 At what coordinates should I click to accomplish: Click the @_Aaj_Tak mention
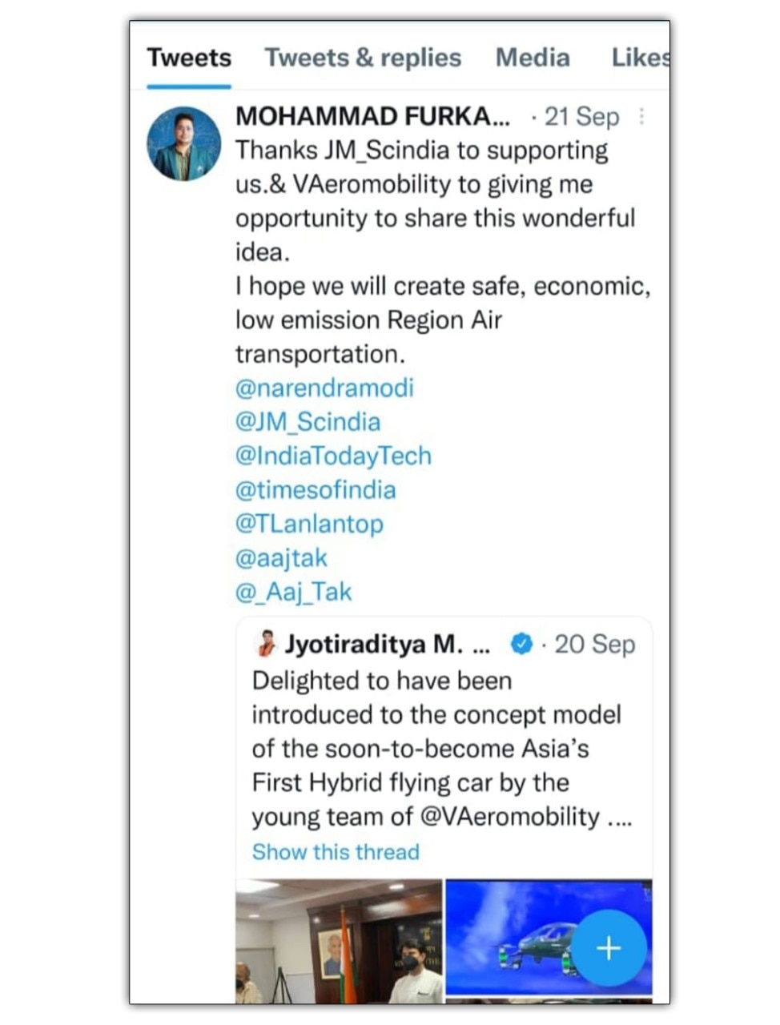pos(293,592)
